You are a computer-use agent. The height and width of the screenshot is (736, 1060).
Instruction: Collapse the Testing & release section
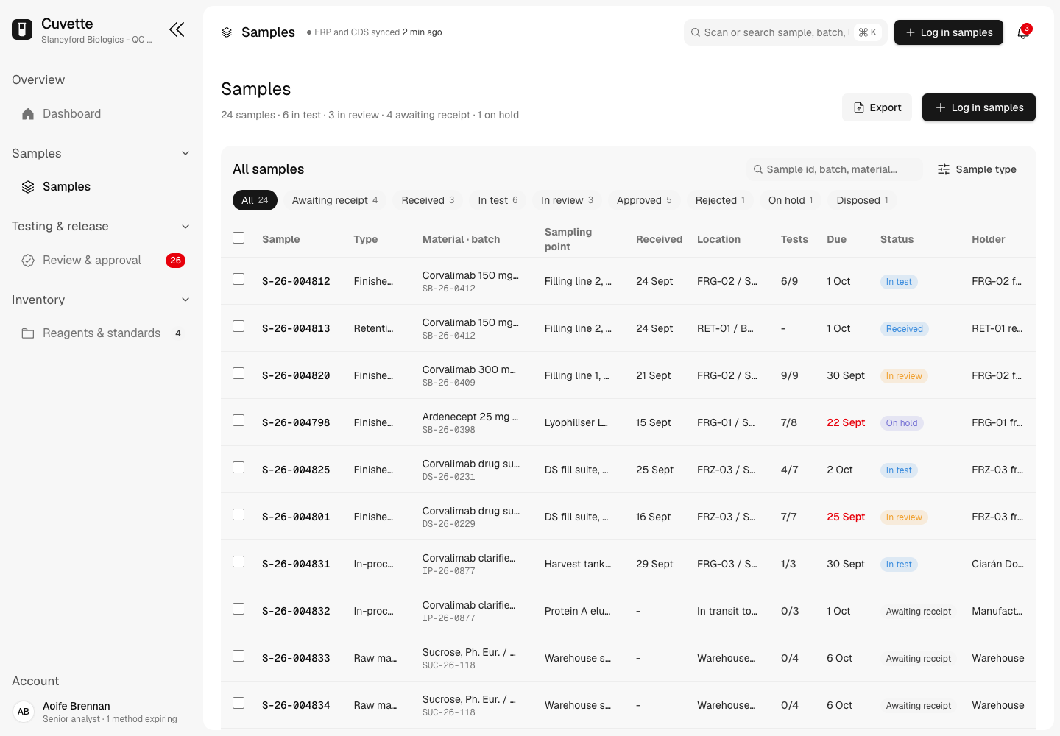(185, 227)
